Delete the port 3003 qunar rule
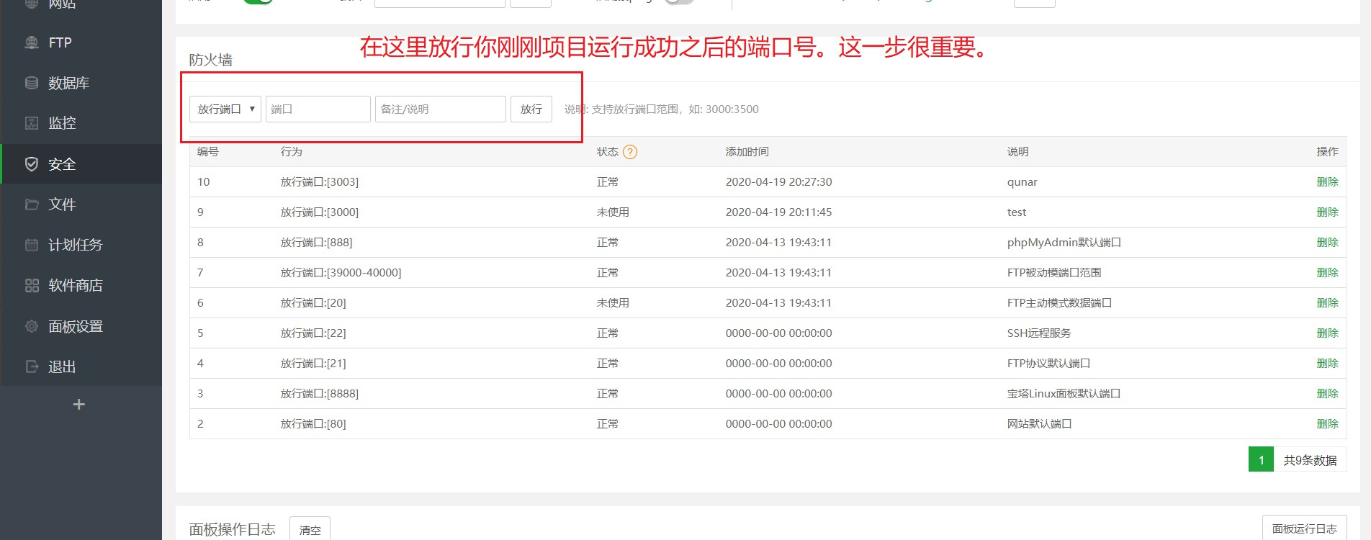The image size is (1371, 540). pos(1327,182)
